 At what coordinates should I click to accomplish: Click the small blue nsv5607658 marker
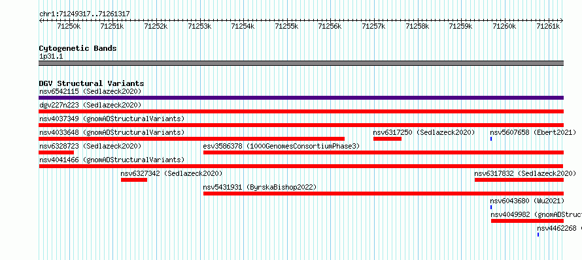[x=491, y=139]
